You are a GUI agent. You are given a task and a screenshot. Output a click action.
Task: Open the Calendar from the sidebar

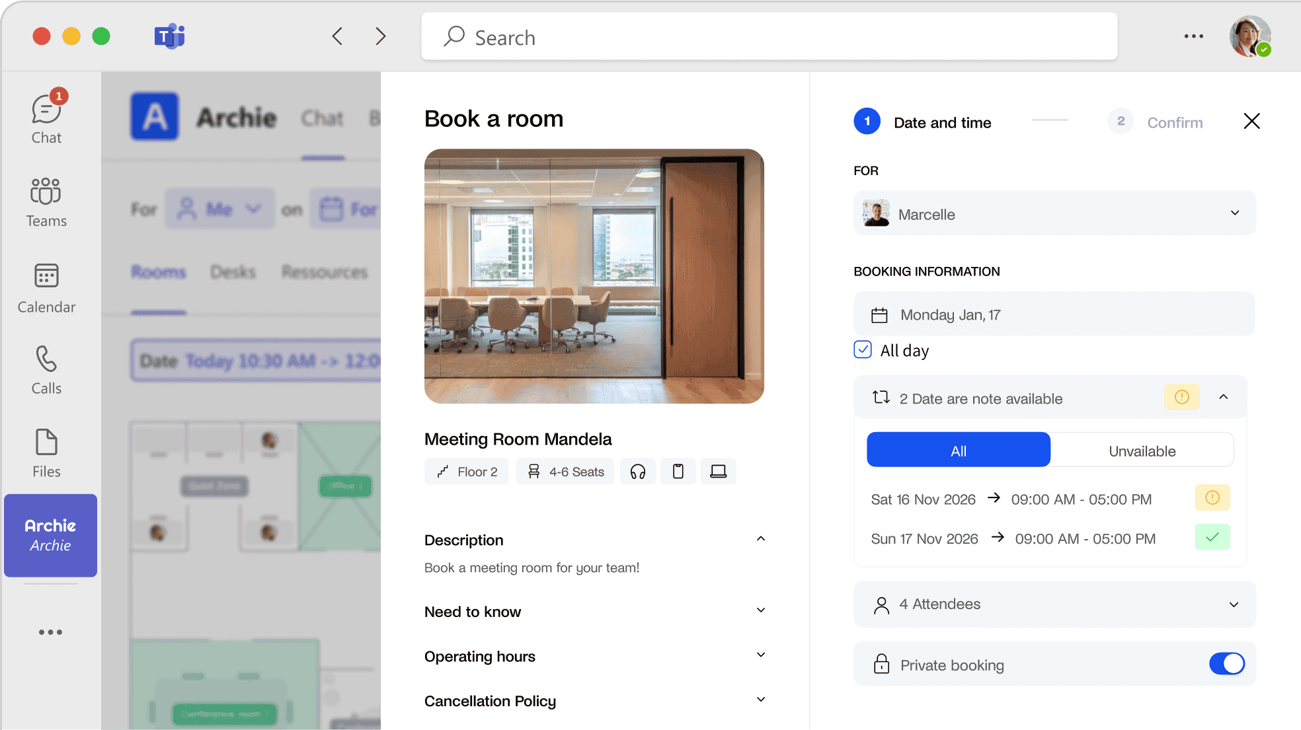point(46,286)
